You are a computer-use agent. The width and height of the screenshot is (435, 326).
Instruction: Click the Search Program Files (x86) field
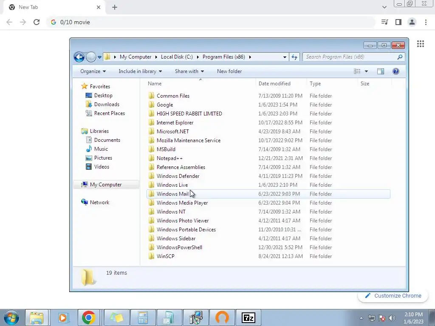pyautogui.click(x=354, y=57)
